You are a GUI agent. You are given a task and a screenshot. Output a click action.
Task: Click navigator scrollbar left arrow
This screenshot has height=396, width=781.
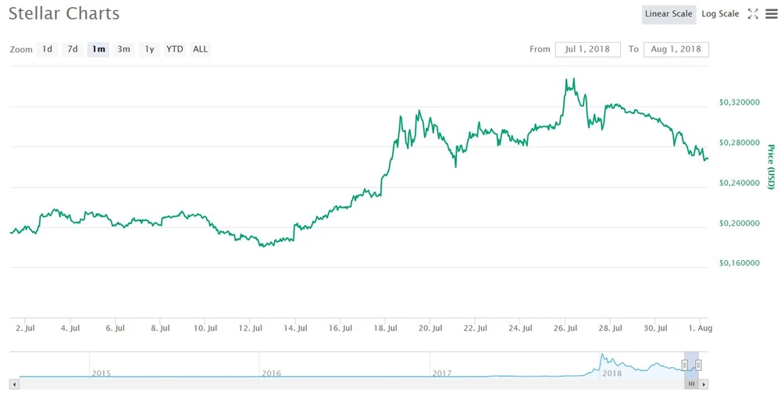pos(13,384)
